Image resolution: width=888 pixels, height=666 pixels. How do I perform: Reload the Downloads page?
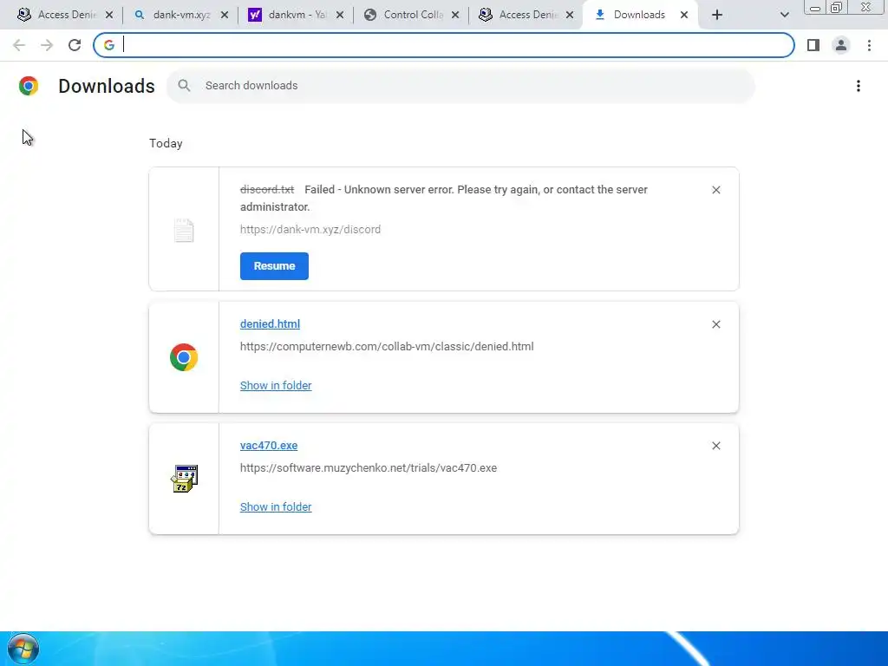(x=75, y=45)
